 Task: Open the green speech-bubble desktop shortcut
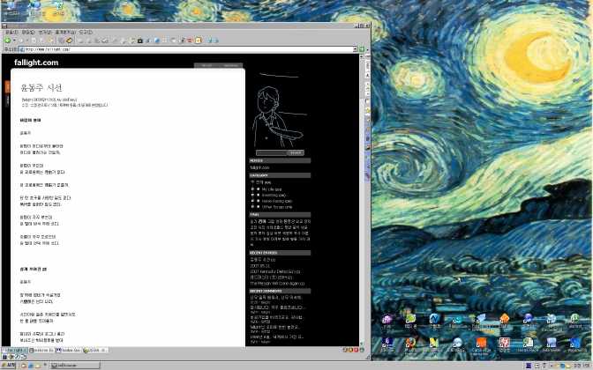[x=410, y=321]
